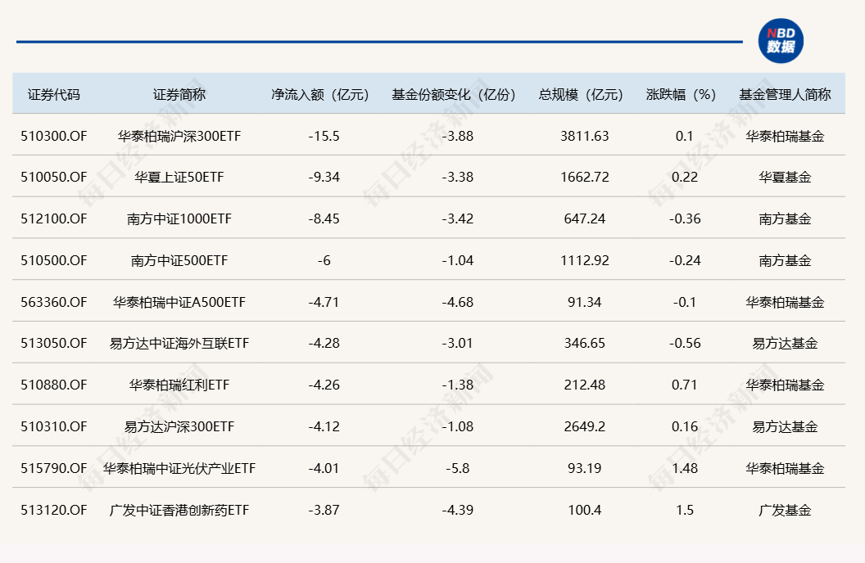Click price change value 1.48

click(685, 468)
